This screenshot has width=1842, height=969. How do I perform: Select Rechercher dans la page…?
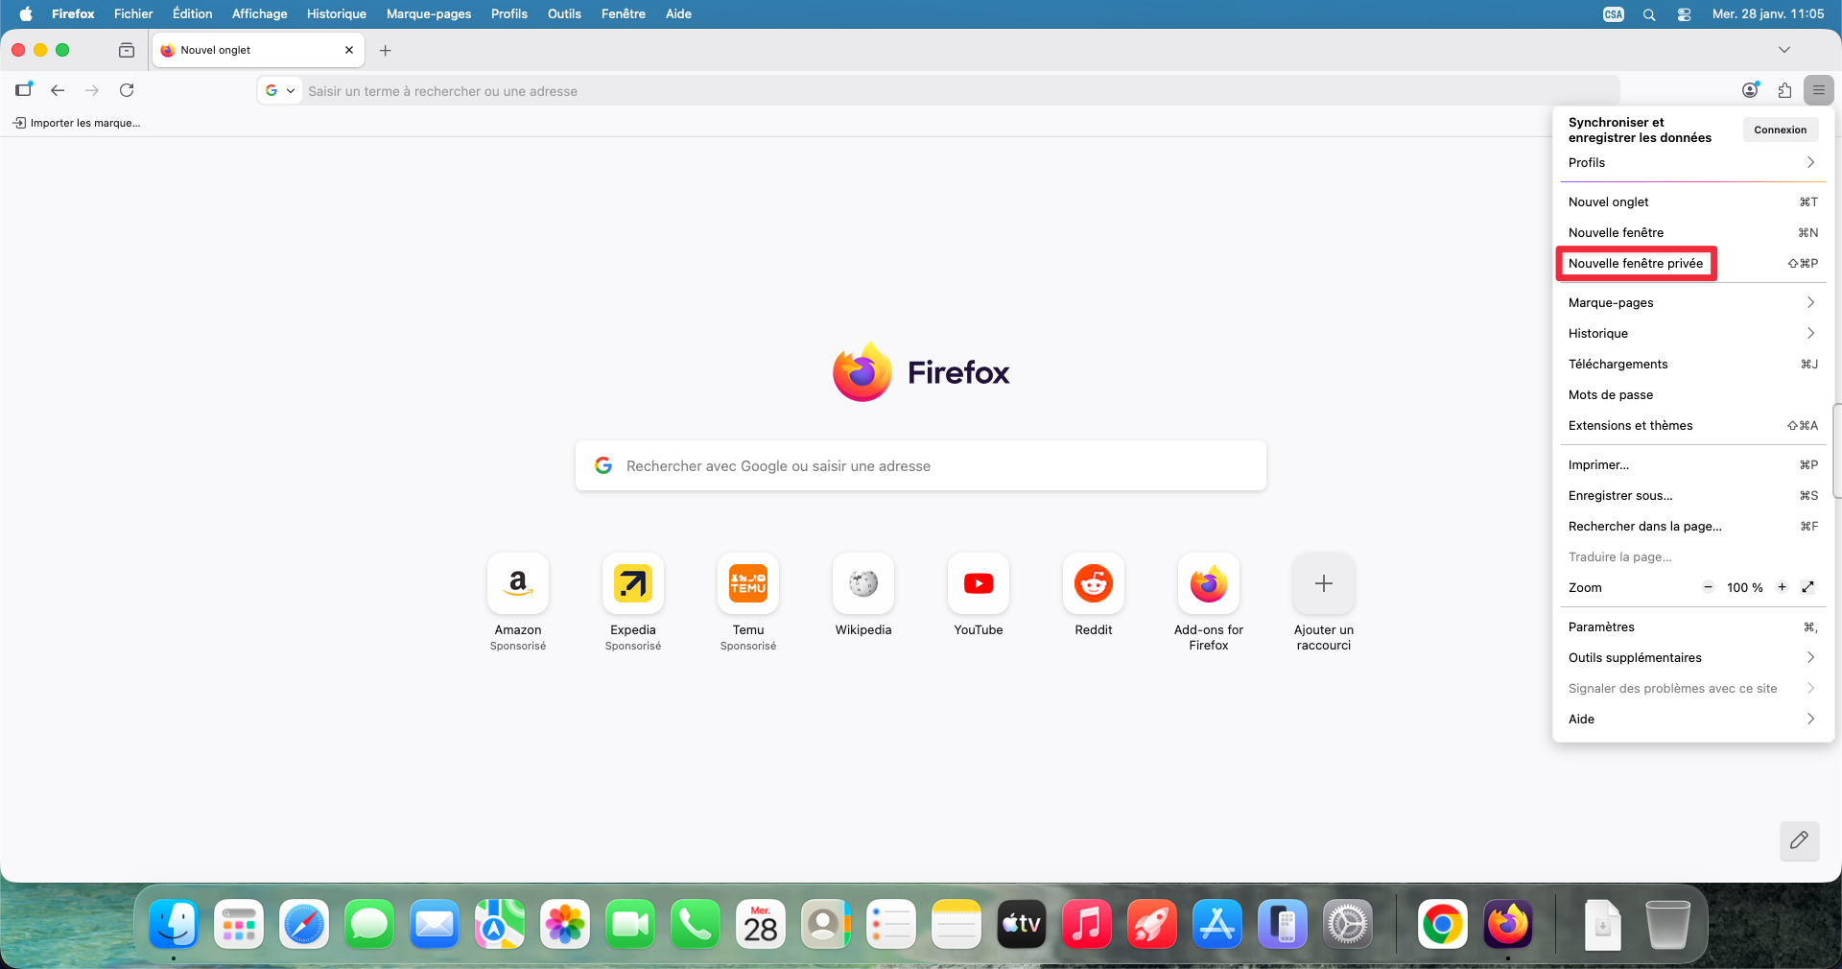coord(1693,526)
